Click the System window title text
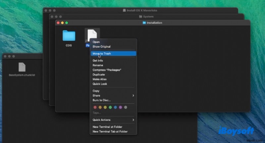Image resolution: width=265 pixels, height=143 pixels. tap(148, 17)
